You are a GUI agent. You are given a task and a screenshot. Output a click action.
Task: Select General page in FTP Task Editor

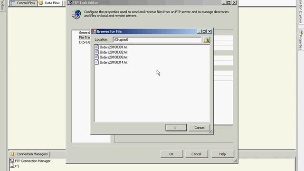(85, 33)
